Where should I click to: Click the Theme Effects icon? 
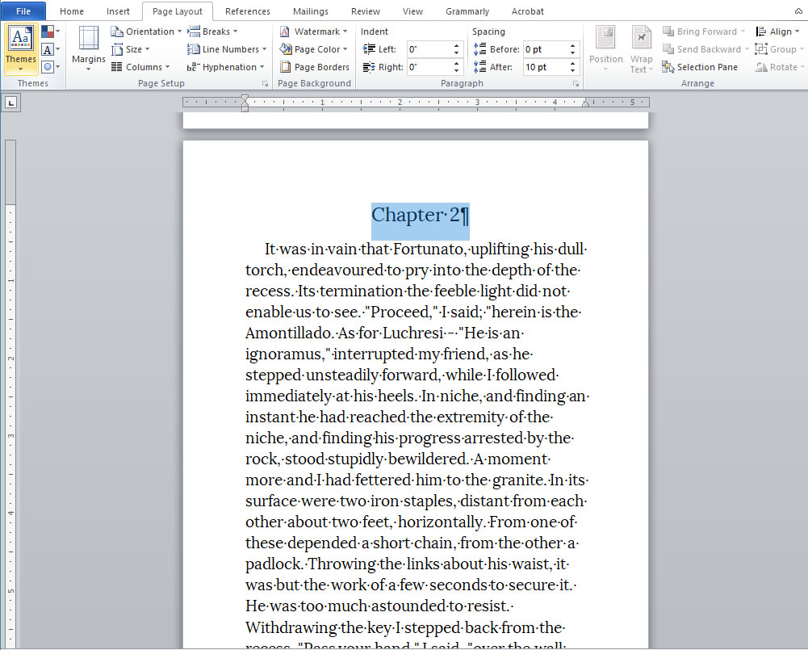click(48, 67)
